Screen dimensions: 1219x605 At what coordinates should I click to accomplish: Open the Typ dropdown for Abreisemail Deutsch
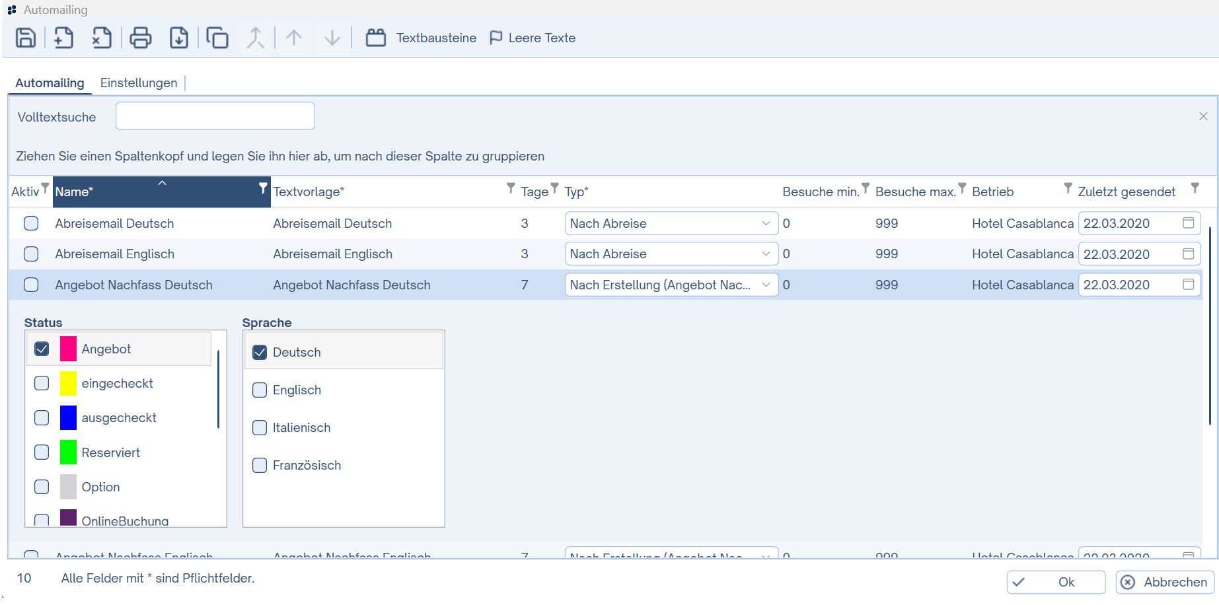point(765,223)
